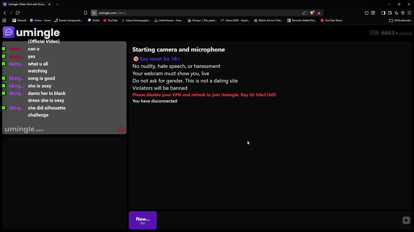
Task: Click 'Your webcam must show you, live' text
Action: tap(171, 73)
